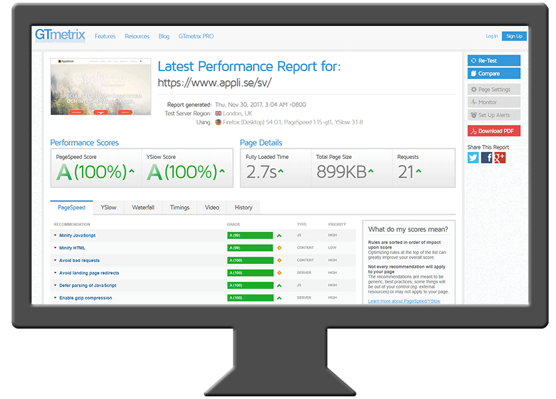The width and height of the screenshot is (556, 399).
Task: Click orange diamond beside Avoid bad requests grade
Action: (x=279, y=260)
